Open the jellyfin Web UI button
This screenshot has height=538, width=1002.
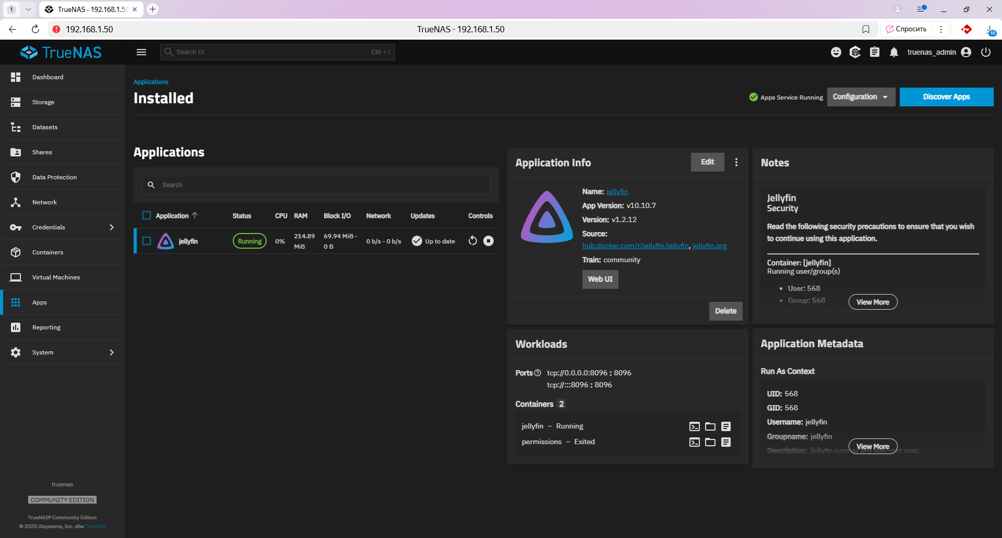pyautogui.click(x=600, y=279)
